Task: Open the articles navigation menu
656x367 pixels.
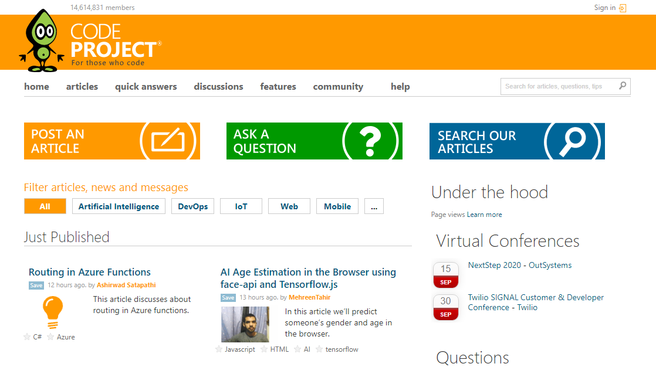Action: coord(82,86)
